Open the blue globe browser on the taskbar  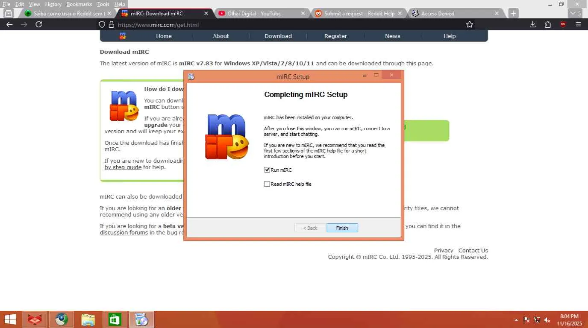tap(62, 319)
